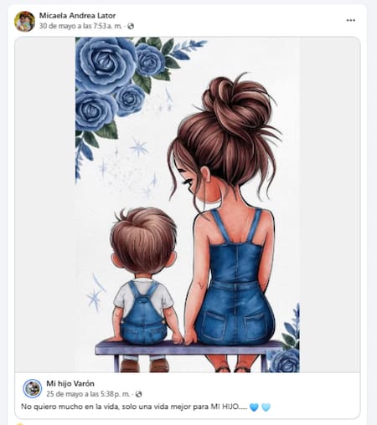Image resolution: width=377 pixels, height=425 pixels.
Task: Open Micaela Andrea Lator's profile name link
Action: [x=77, y=16]
